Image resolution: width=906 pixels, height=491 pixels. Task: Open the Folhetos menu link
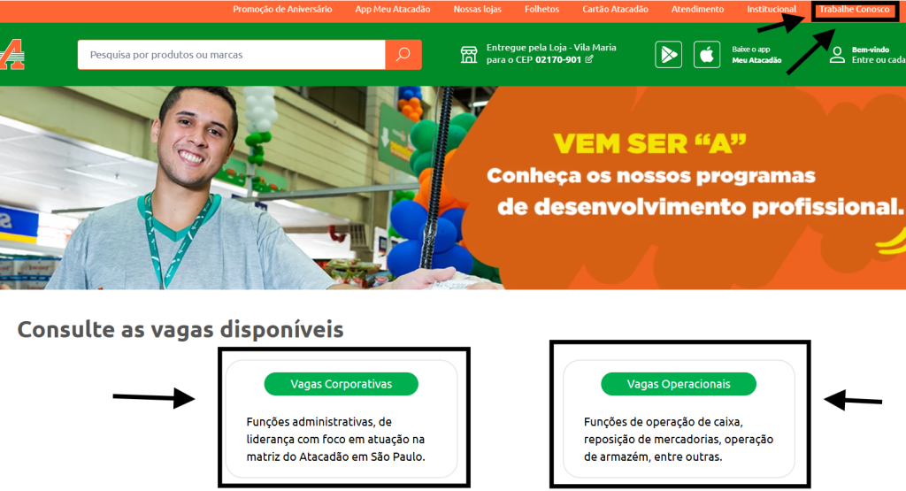tap(542, 9)
